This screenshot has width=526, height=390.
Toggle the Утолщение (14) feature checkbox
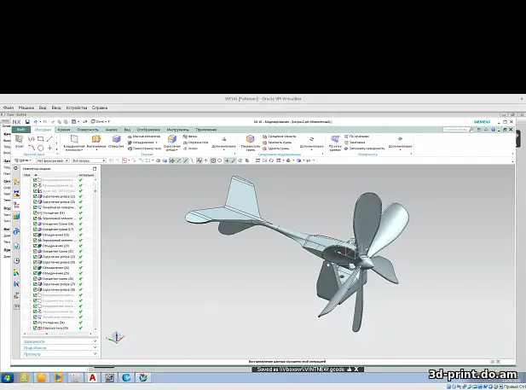click(x=35, y=212)
